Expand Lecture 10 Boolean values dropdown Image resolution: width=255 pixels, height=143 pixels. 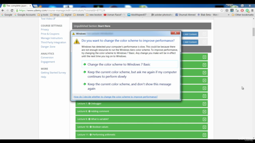[x=204, y=127]
